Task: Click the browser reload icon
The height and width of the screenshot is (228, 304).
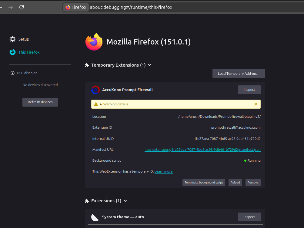Action: [22, 7]
